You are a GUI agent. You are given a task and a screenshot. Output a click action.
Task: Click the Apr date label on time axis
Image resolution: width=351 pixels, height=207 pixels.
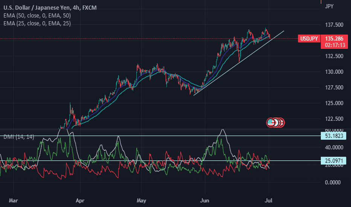tap(80, 201)
